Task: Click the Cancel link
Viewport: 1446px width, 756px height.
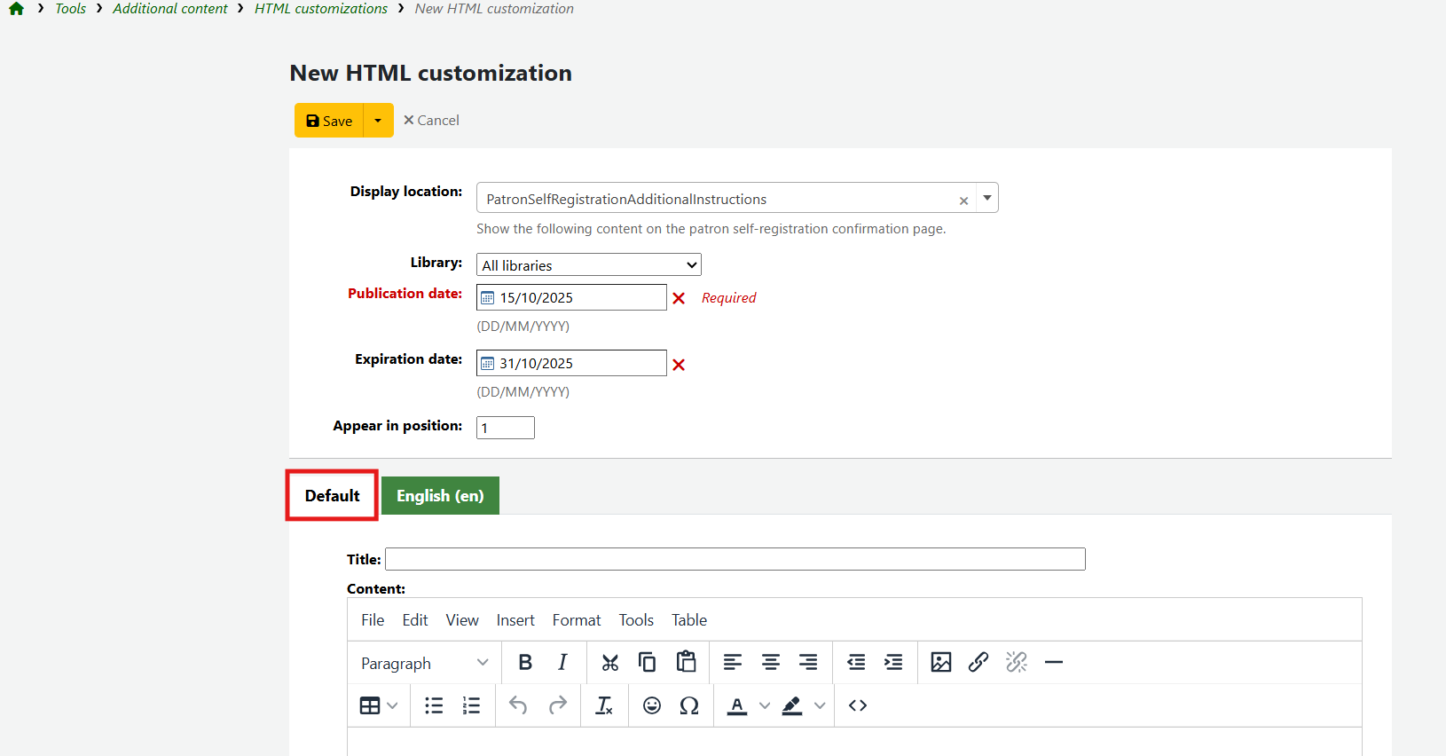Action: click(x=432, y=121)
